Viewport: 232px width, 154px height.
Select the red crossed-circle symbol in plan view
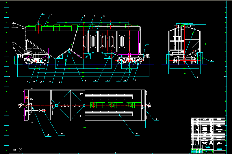pyautogui.click(x=27, y=99)
